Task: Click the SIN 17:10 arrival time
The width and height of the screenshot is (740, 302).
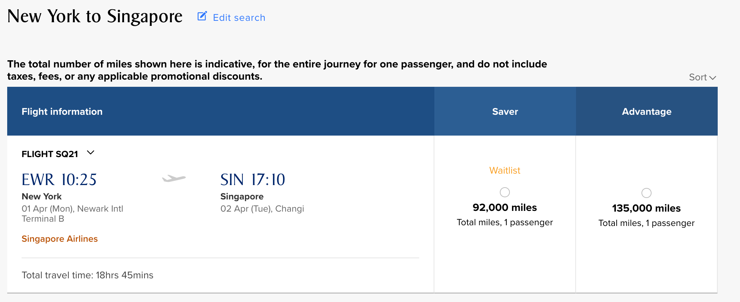Action: pyautogui.click(x=252, y=179)
